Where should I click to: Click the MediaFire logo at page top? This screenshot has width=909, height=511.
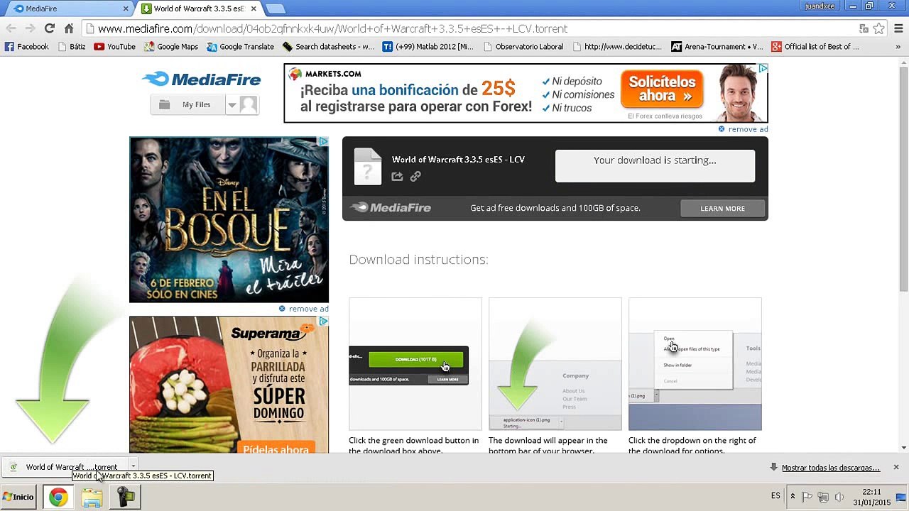click(201, 79)
